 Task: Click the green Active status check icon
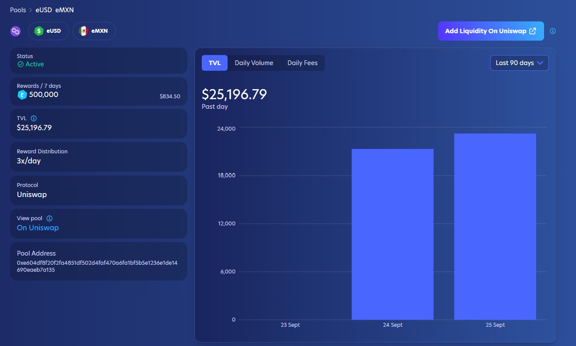click(x=20, y=64)
